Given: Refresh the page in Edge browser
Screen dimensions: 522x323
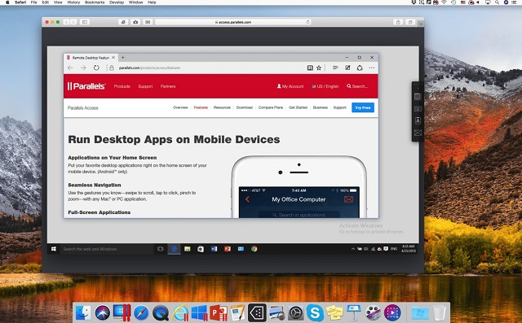Looking at the screenshot, I should click(x=96, y=68).
